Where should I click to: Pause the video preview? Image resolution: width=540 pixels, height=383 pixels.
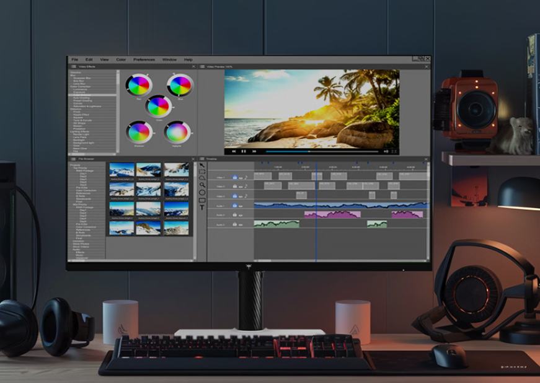(244, 151)
